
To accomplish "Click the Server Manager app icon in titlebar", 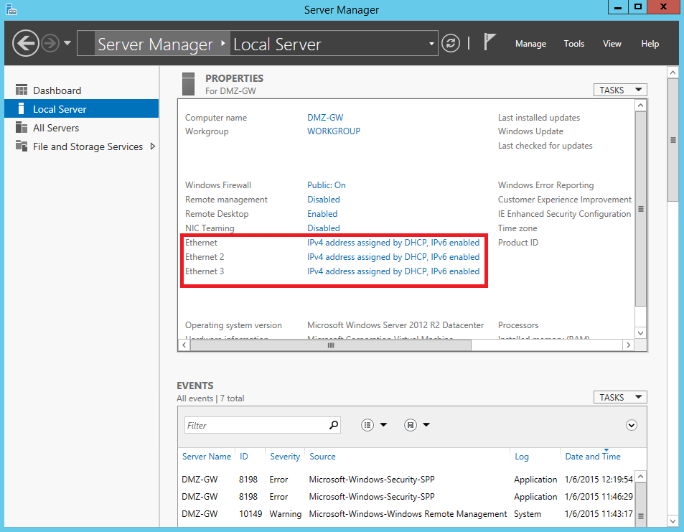I will [10, 9].
